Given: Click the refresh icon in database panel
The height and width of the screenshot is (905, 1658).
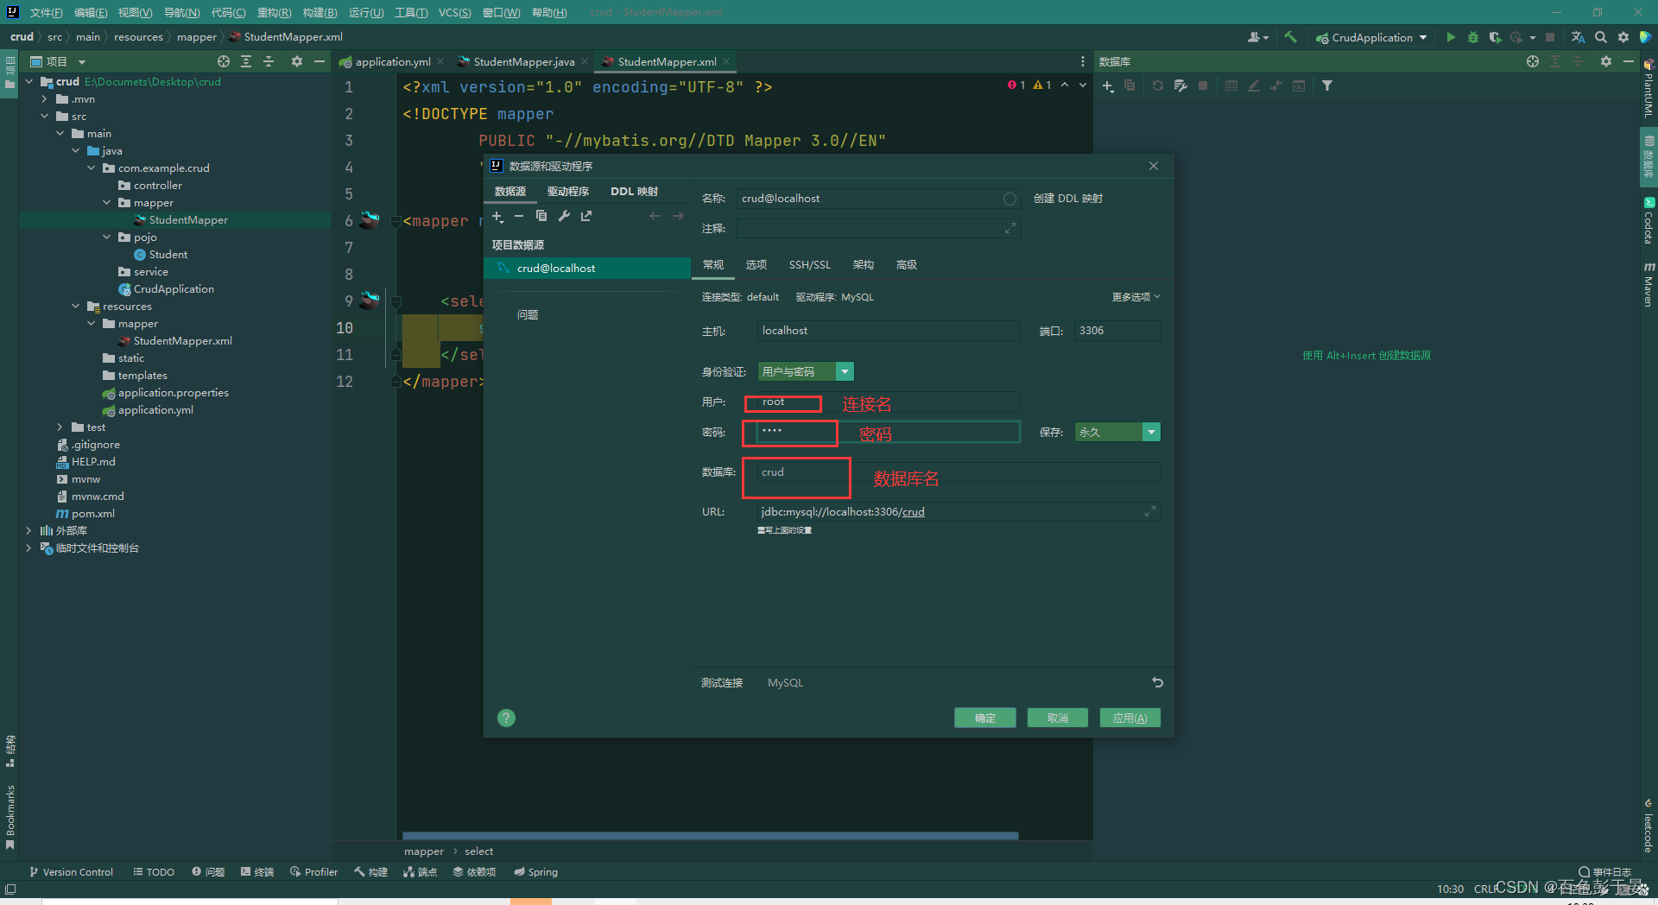Looking at the screenshot, I should (x=1158, y=85).
